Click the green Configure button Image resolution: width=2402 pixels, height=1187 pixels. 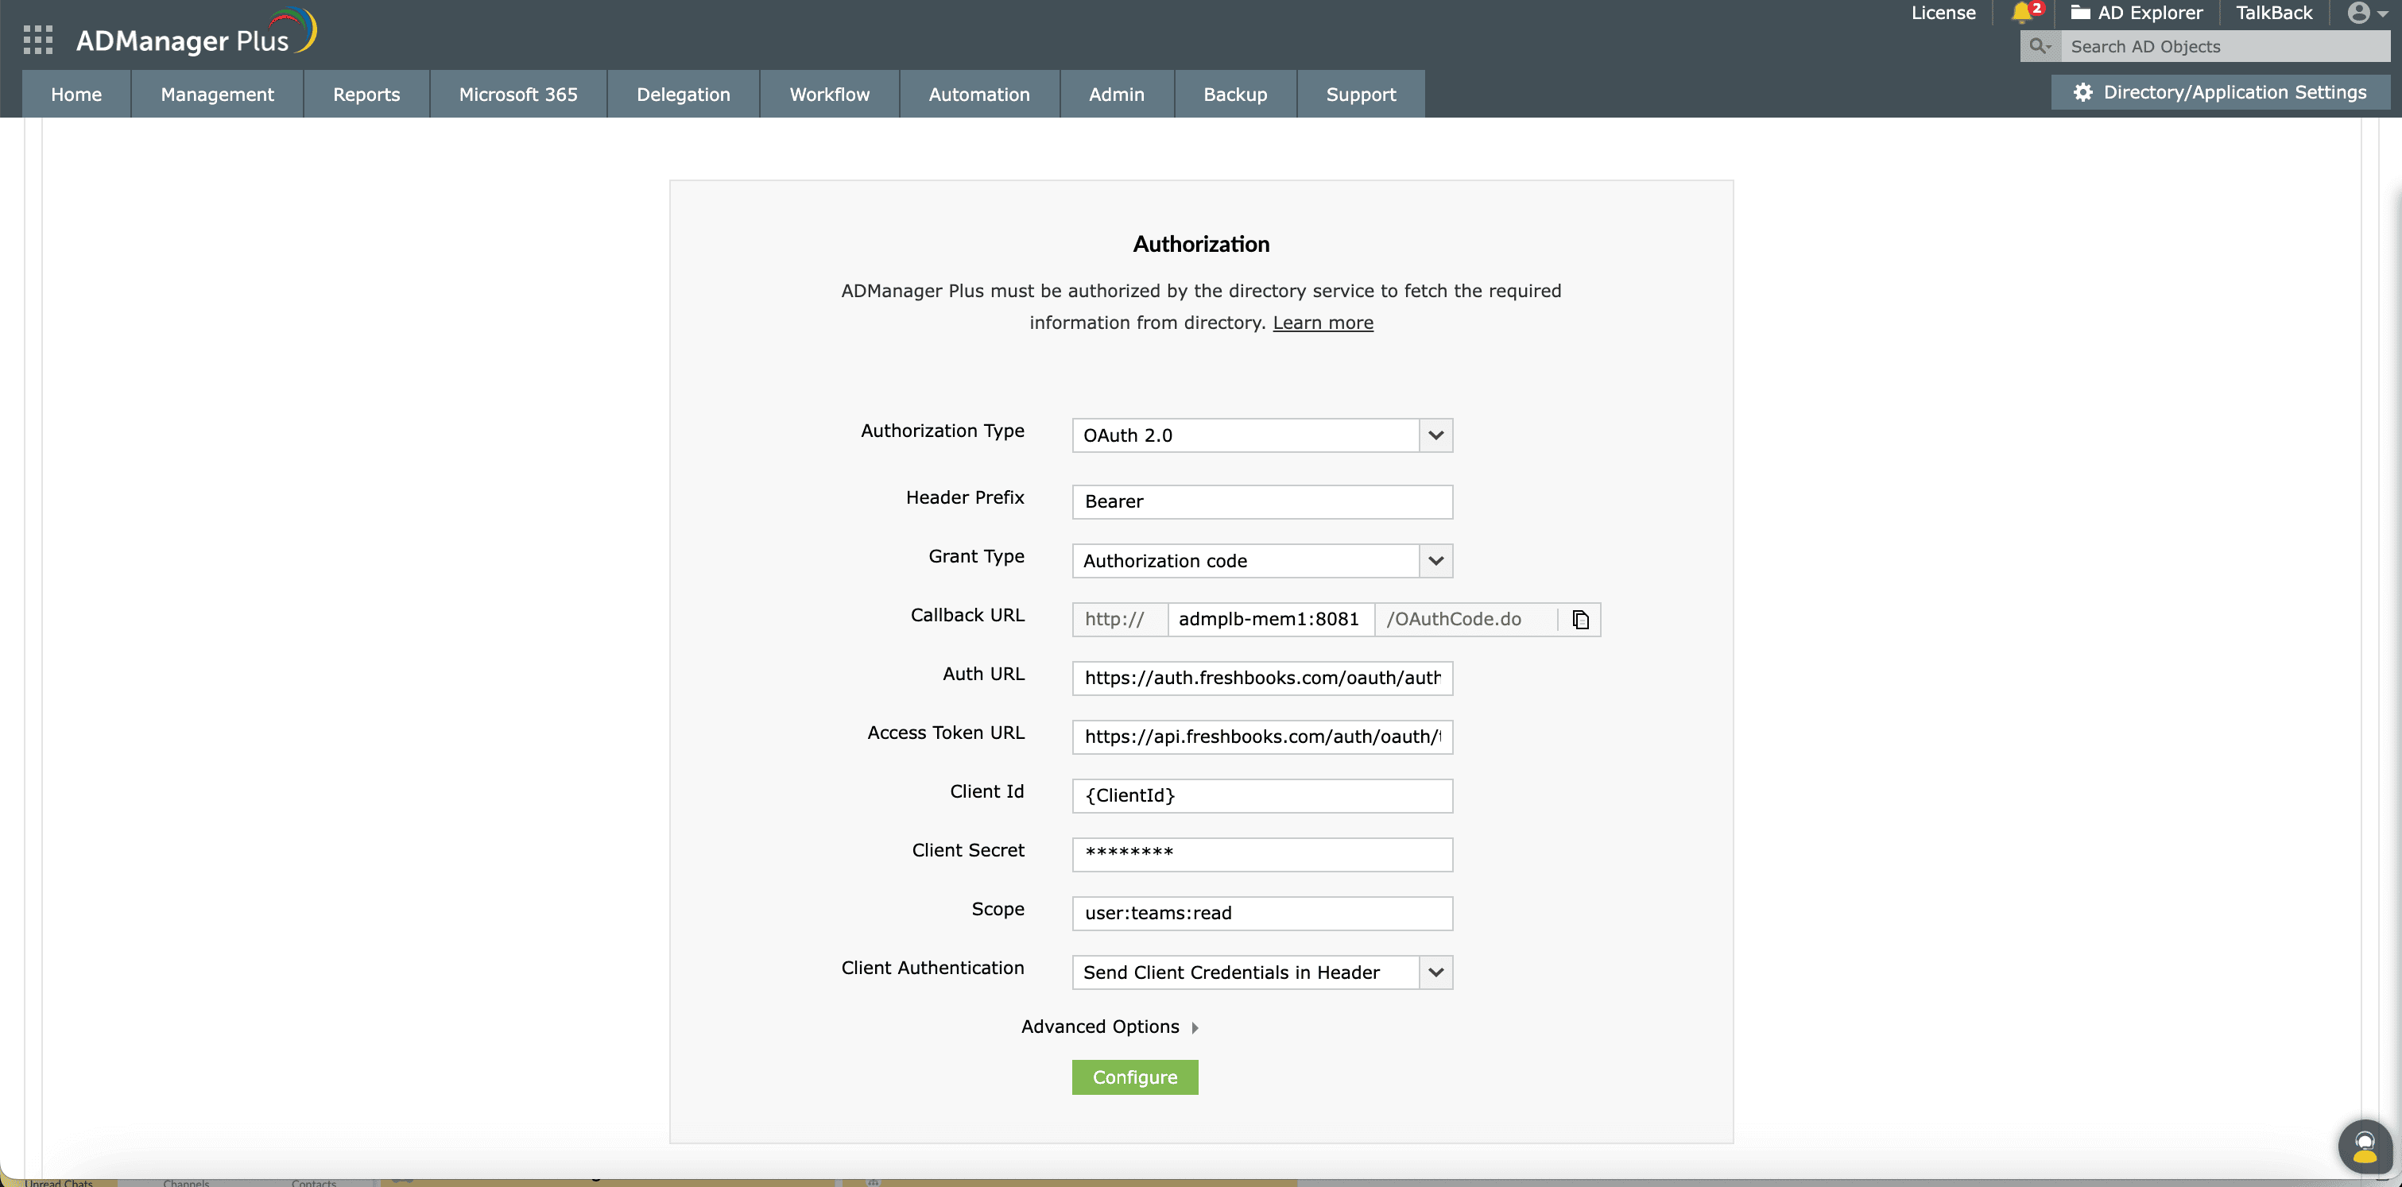click(1134, 1077)
